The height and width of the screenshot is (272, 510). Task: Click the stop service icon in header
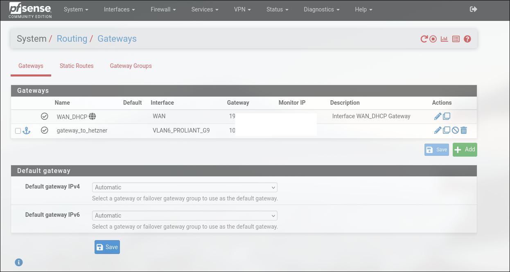(433, 39)
